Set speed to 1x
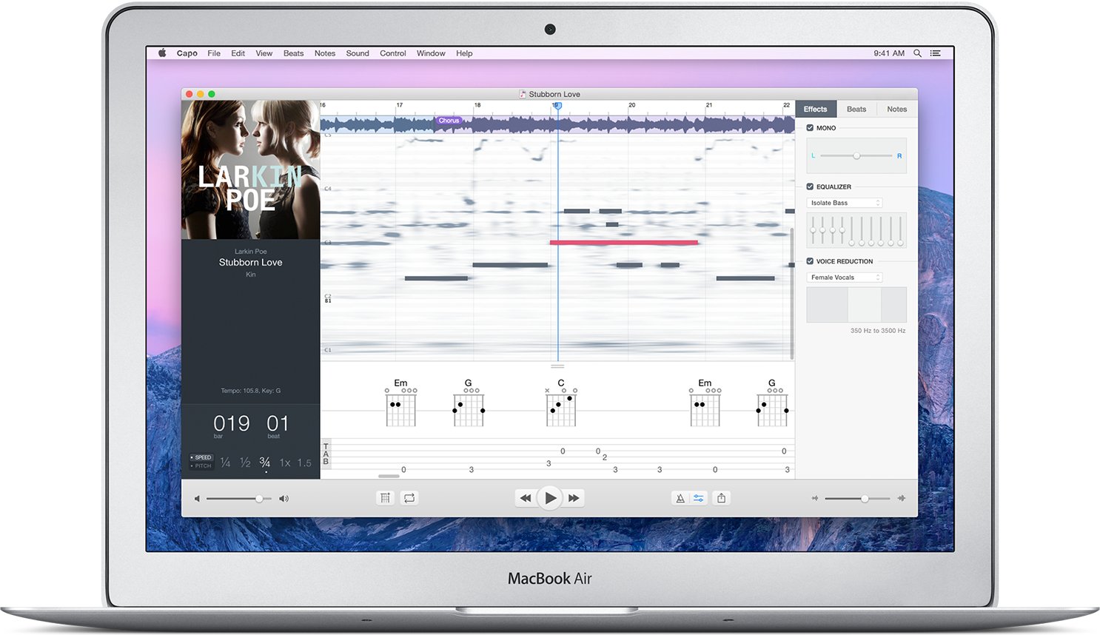The width and height of the screenshot is (1100, 635). 285,463
